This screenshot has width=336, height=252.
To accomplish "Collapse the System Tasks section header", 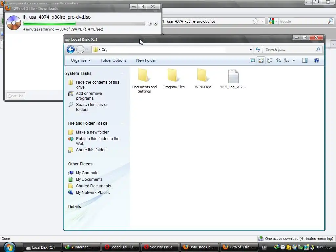I will pos(78,73).
